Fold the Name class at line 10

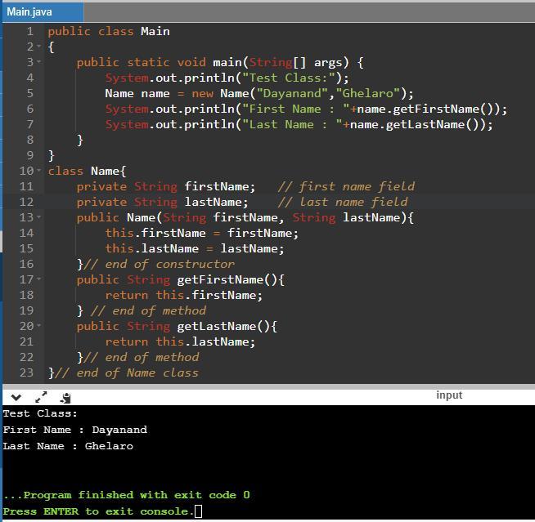pyautogui.click(x=39, y=172)
